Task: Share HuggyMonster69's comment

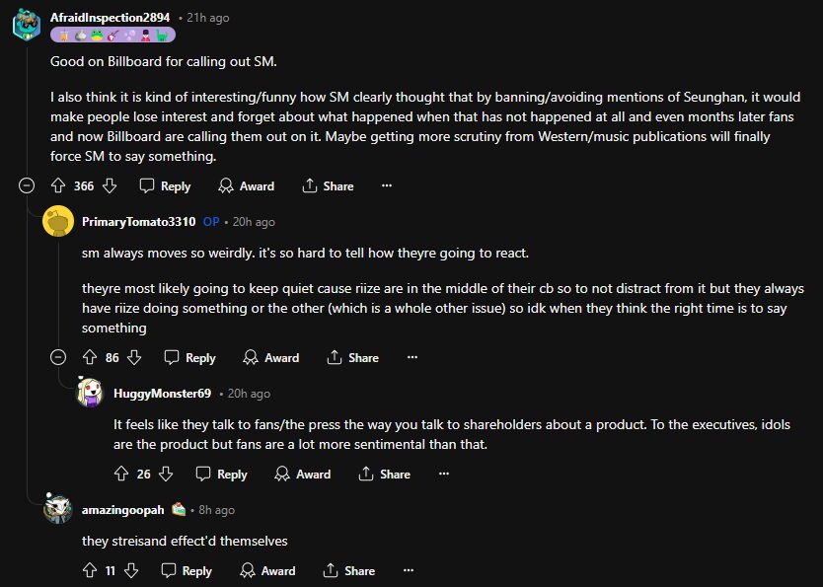Action: [385, 474]
